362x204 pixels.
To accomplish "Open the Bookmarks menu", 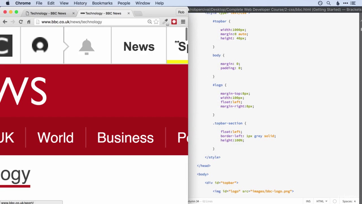I will 102,3.
